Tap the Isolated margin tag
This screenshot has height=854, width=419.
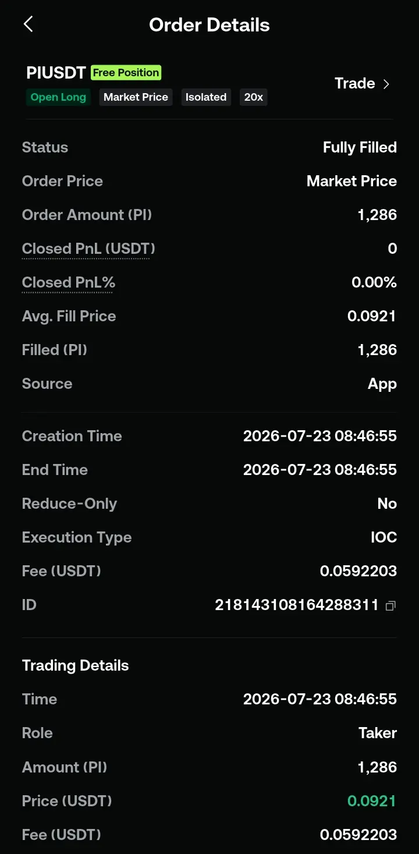click(206, 97)
